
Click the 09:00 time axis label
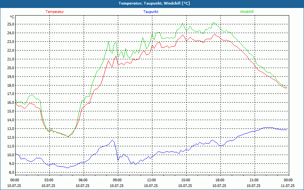118,180
